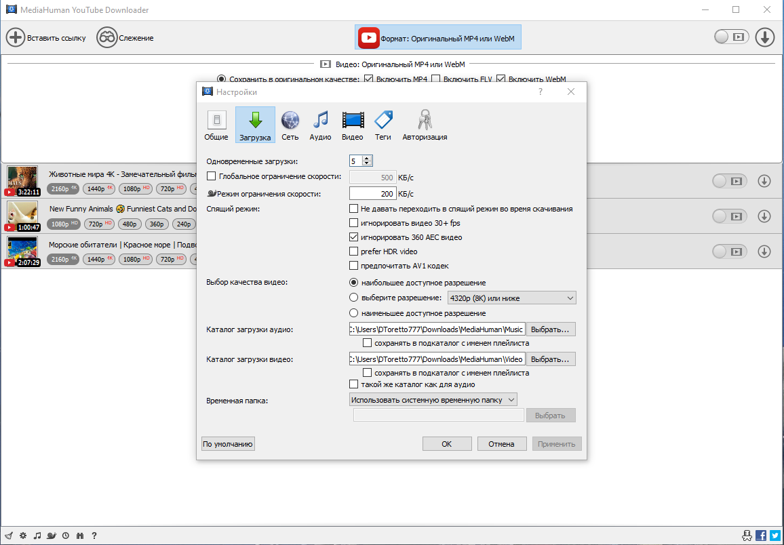Screen dimensions: 784x545
Task: Open Tracking via the binoculars icon in the toolbar
Action: (x=106, y=38)
